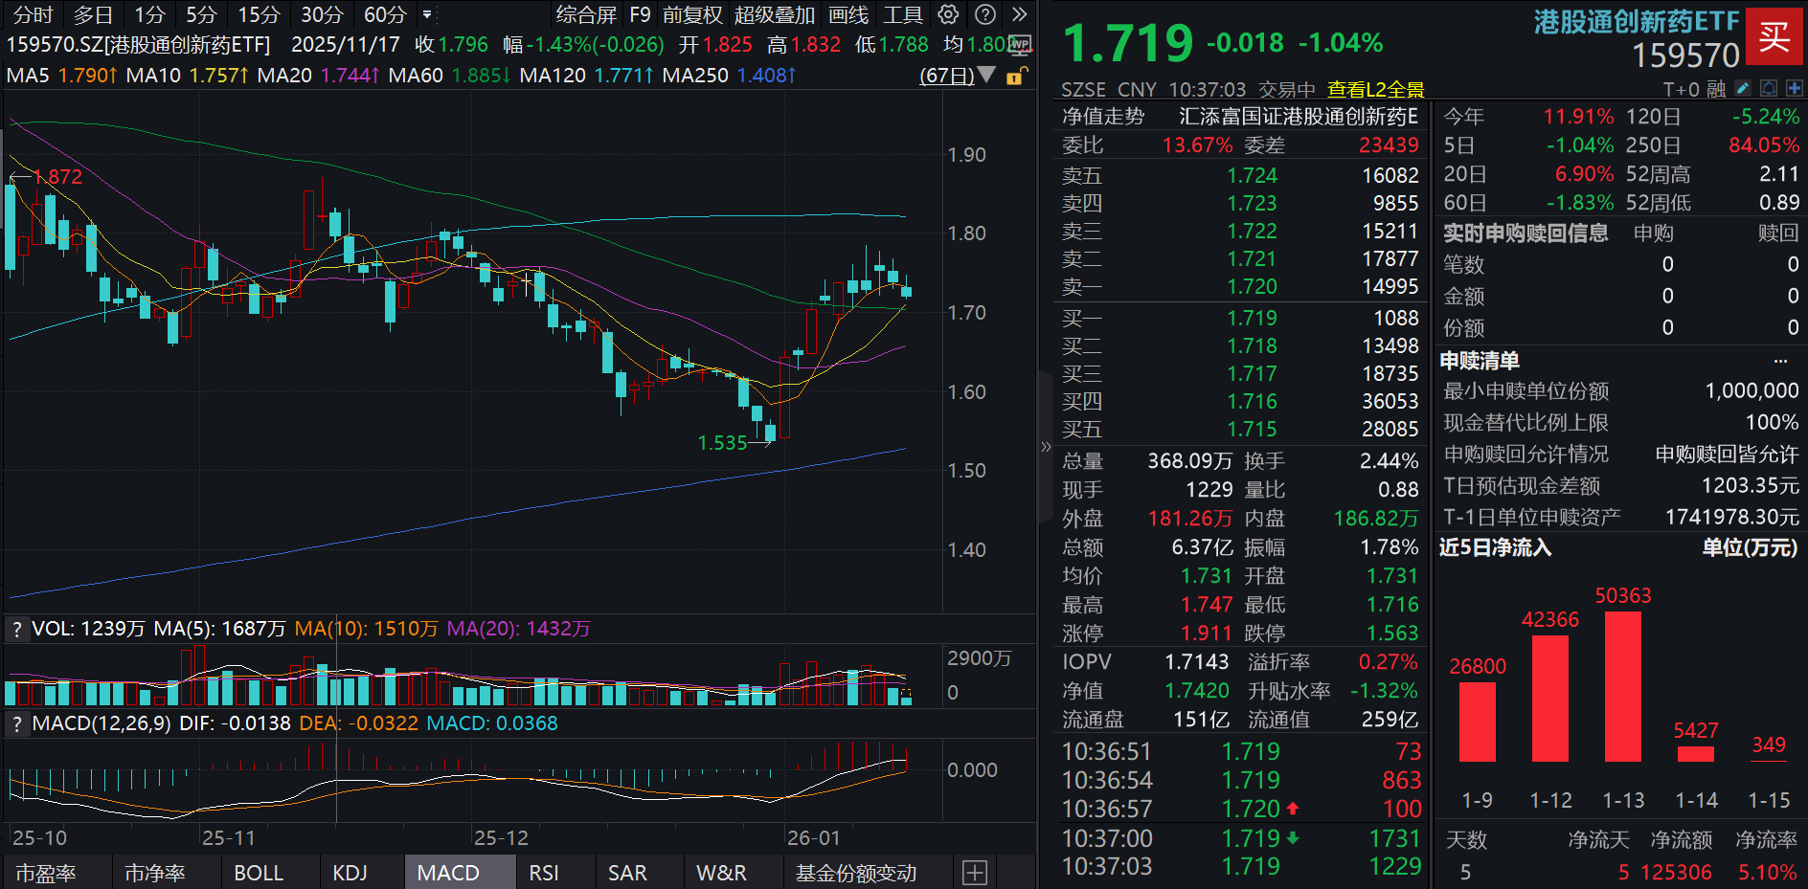Open the 查看L2全景 link

(x=1376, y=89)
